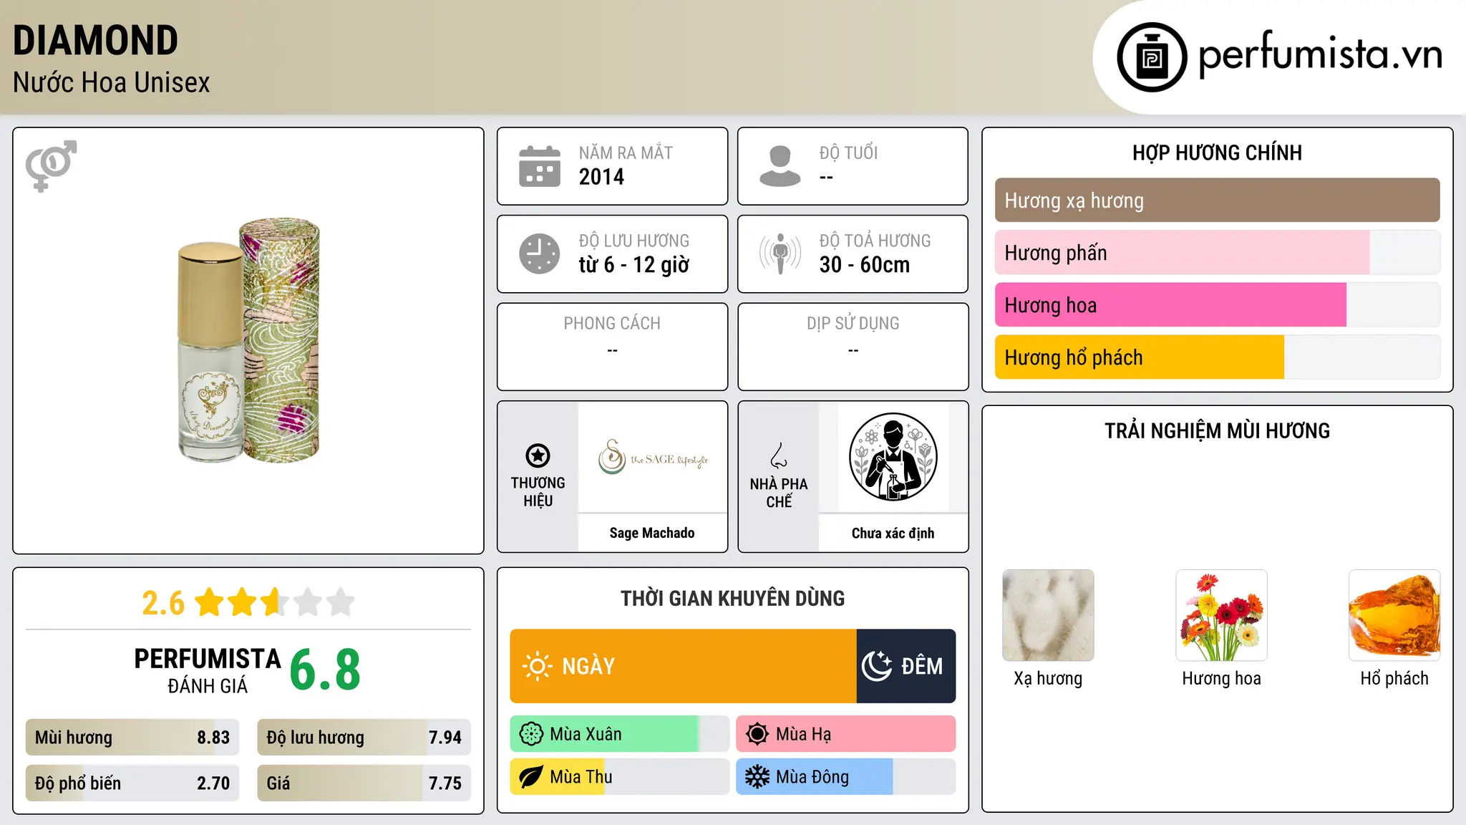This screenshot has height=825, width=1466.
Task: Open the Diamond perfume bottle image
Action: pos(248,340)
